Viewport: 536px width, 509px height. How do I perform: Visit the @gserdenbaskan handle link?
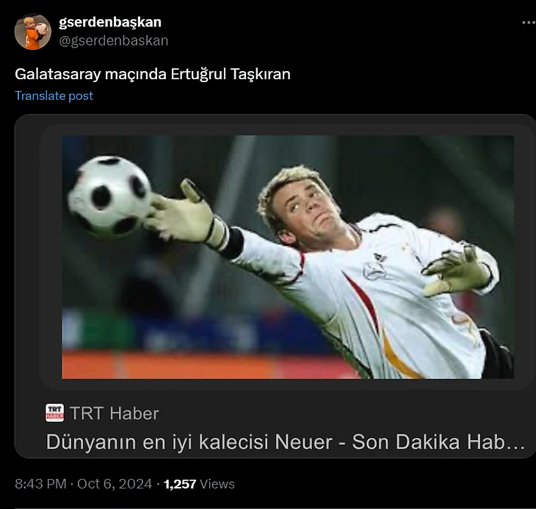[x=114, y=40]
